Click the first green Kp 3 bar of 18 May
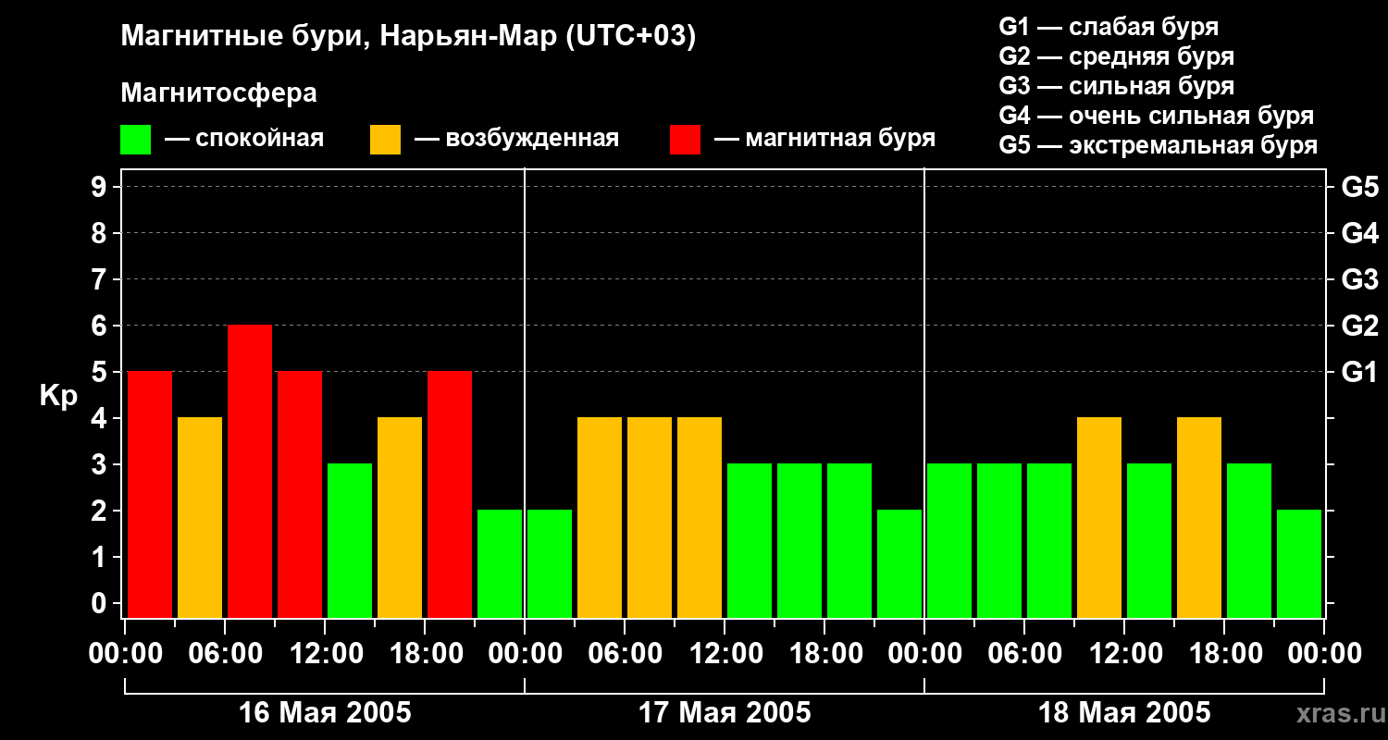1388x740 pixels. 949,540
